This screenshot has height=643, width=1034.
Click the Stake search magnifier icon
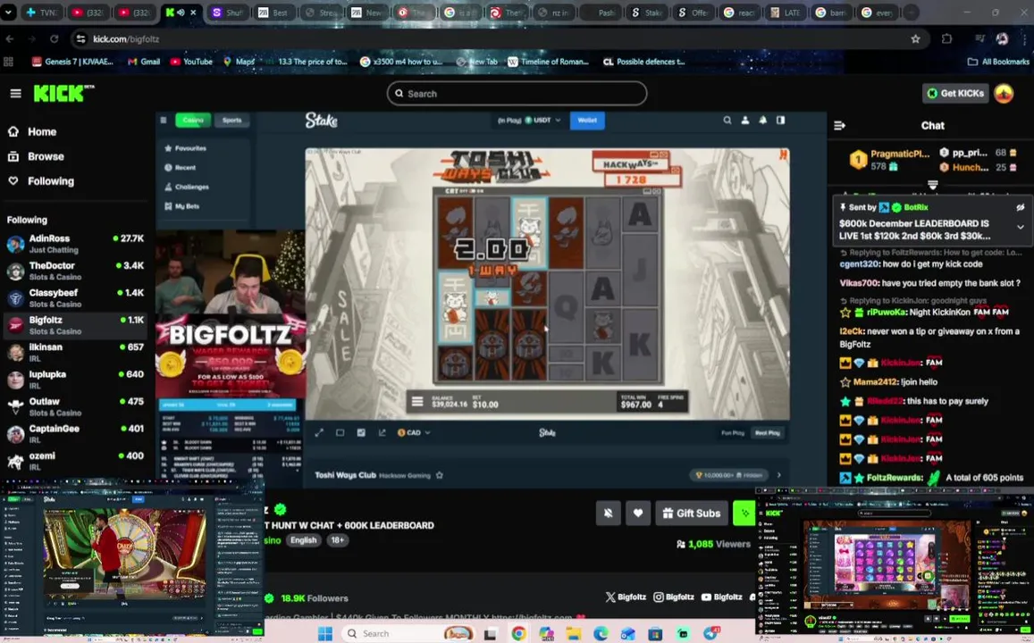tap(727, 120)
